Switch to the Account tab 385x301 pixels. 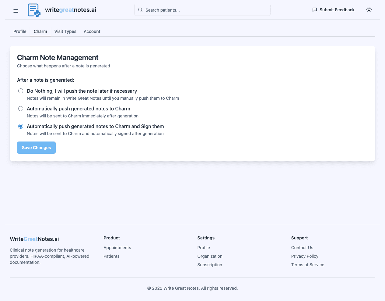(x=92, y=31)
